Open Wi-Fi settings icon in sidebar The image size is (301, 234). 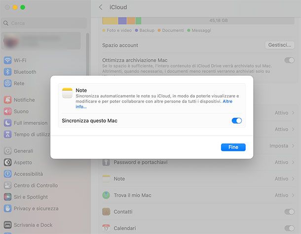click(x=8, y=60)
